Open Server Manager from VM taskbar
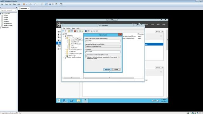The height and width of the screenshot is (114, 203). [65, 101]
